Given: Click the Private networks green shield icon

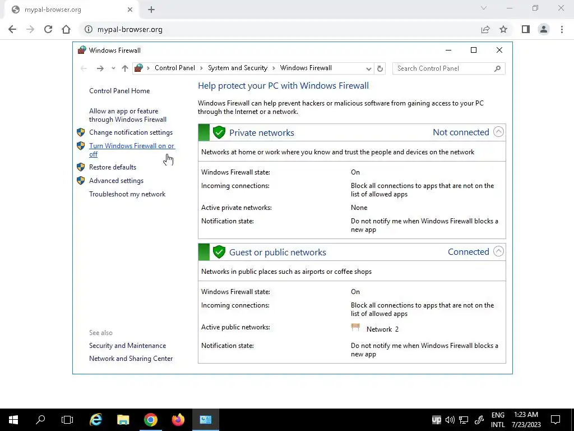Looking at the screenshot, I should click(219, 132).
